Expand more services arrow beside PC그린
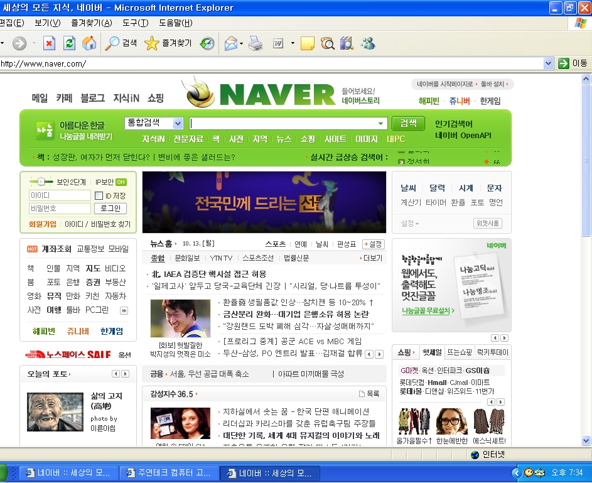592x483 pixels. (x=124, y=310)
